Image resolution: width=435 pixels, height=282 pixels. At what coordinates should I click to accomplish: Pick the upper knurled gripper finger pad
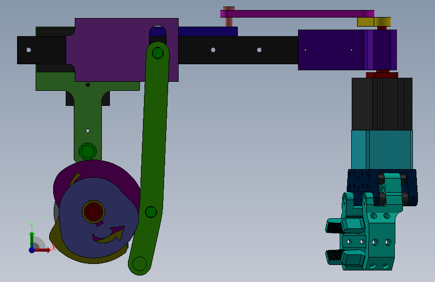point(334,227)
